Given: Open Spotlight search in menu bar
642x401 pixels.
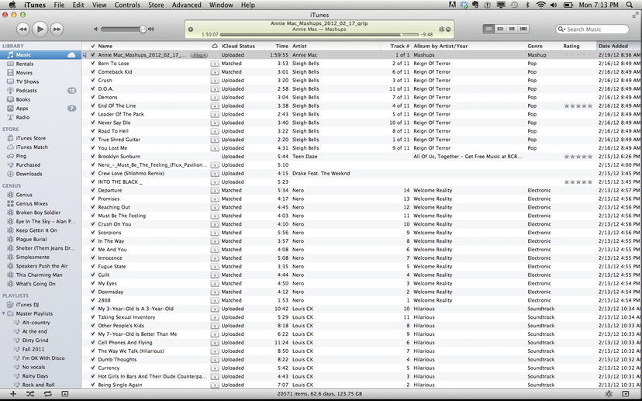Looking at the screenshot, I should [630, 5].
